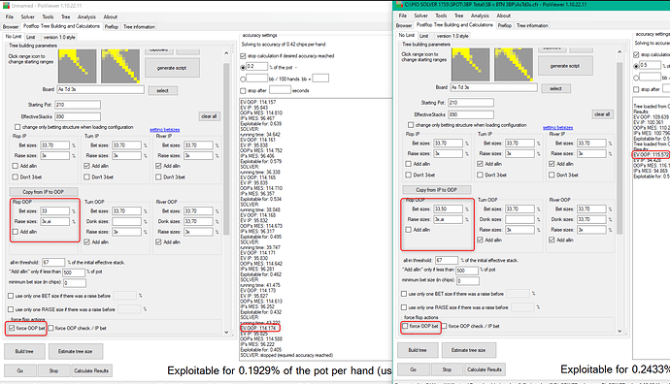Click scroll-up arrow of tree parameters, Unnamed window

click(x=226, y=53)
